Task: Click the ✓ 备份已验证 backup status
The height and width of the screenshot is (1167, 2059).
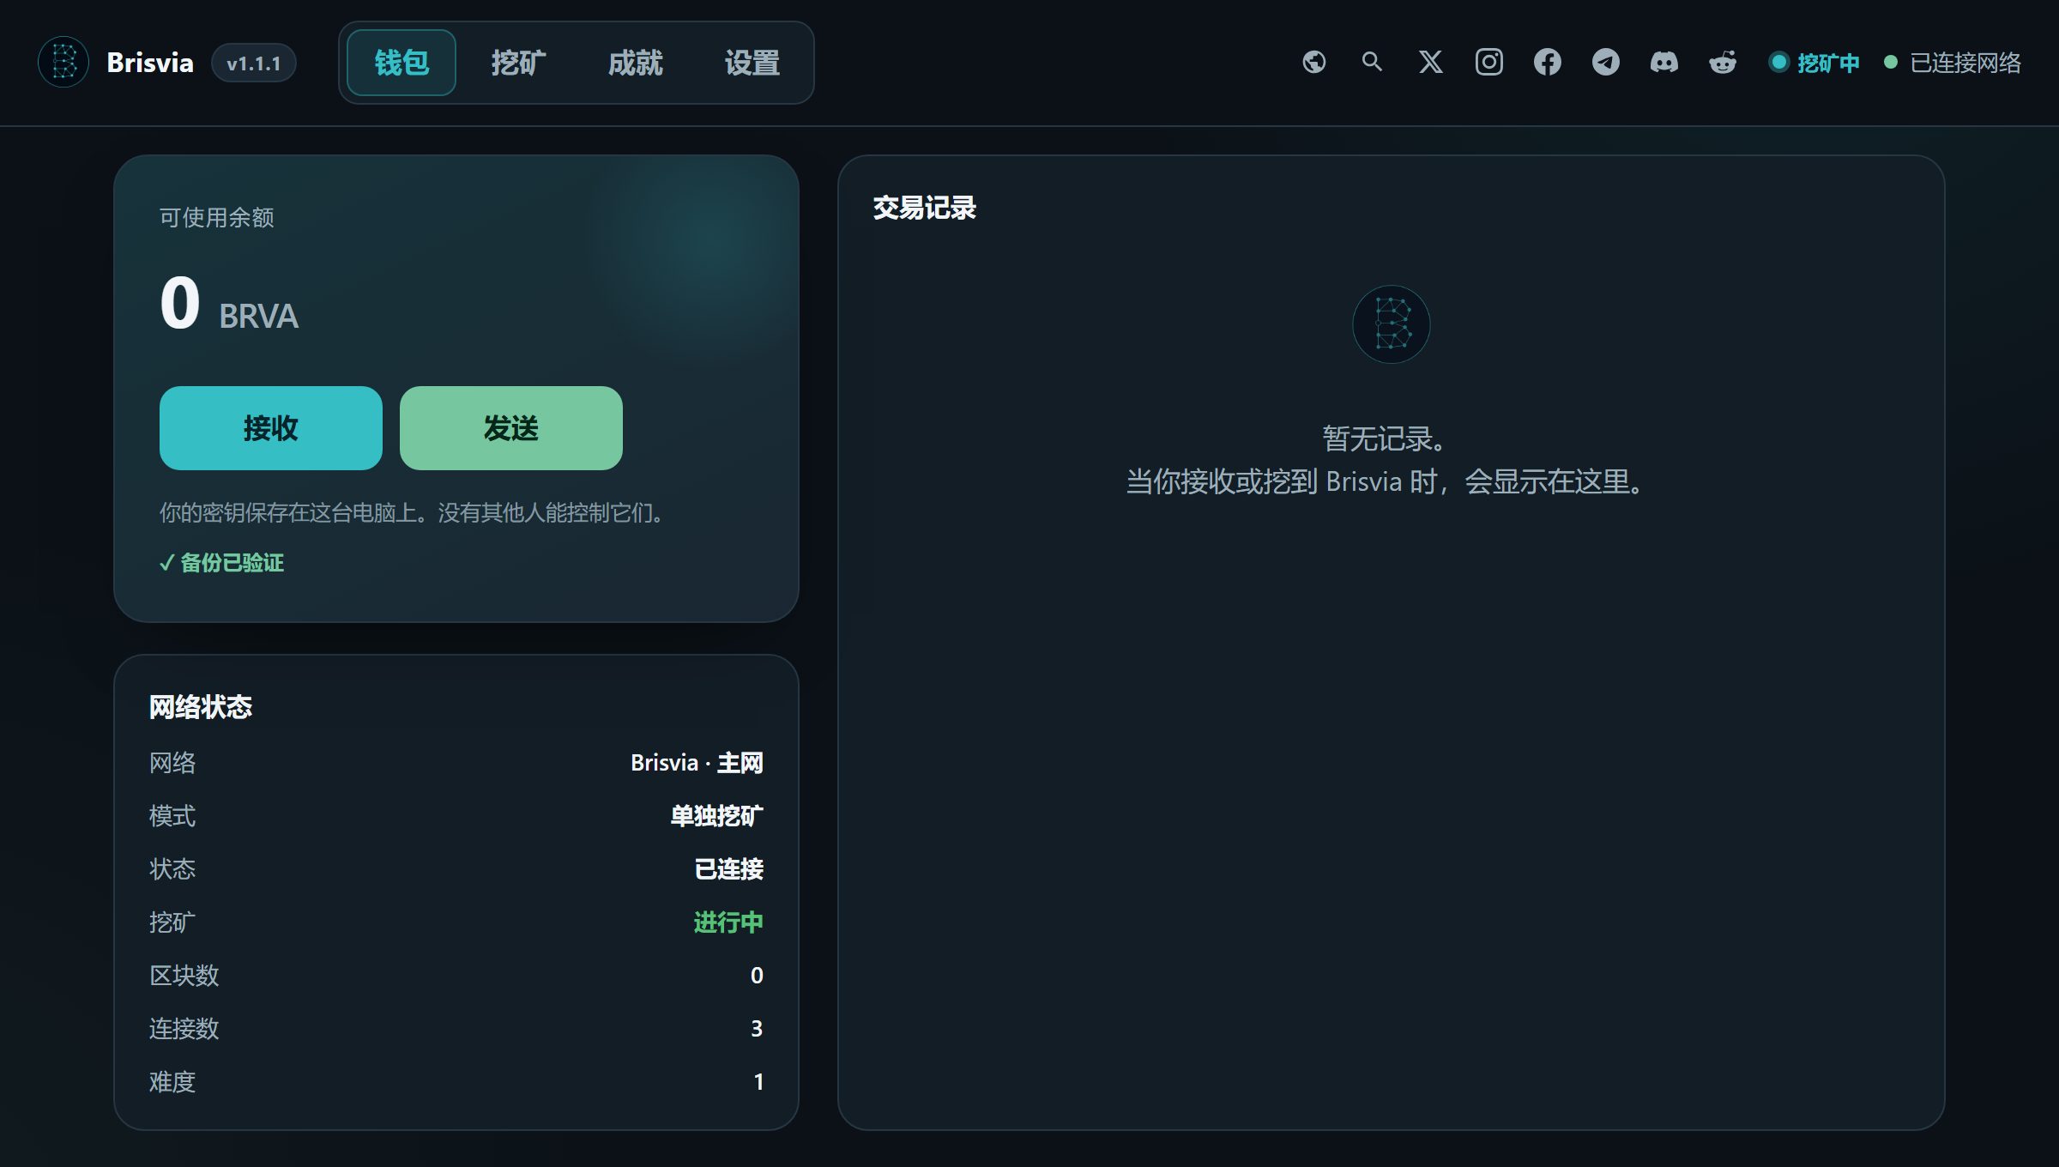Action: 221,563
